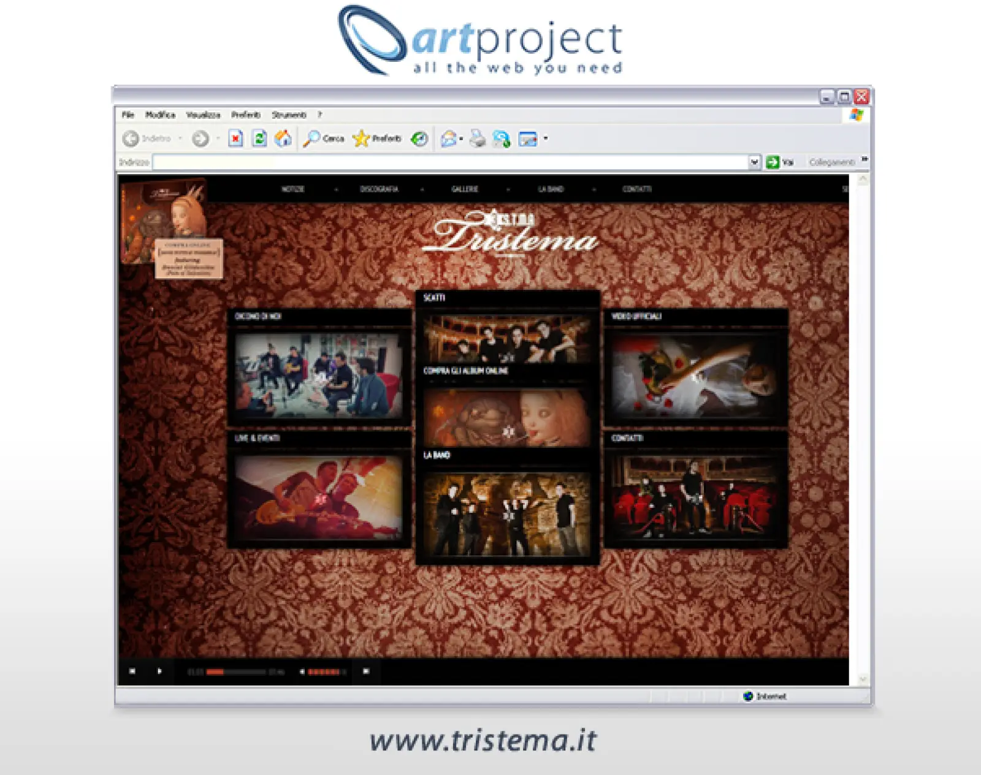Open the DICONO DI NOI thumbnail

[x=319, y=376]
